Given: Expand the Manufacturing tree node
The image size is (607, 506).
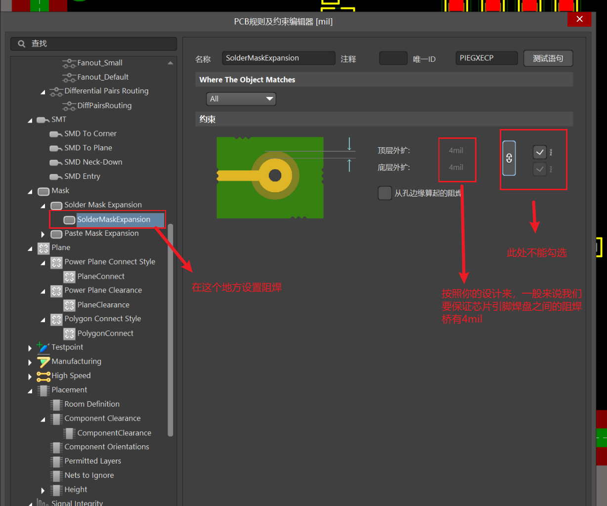Looking at the screenshot, I should pyautogui.click(x=30, y=362).
